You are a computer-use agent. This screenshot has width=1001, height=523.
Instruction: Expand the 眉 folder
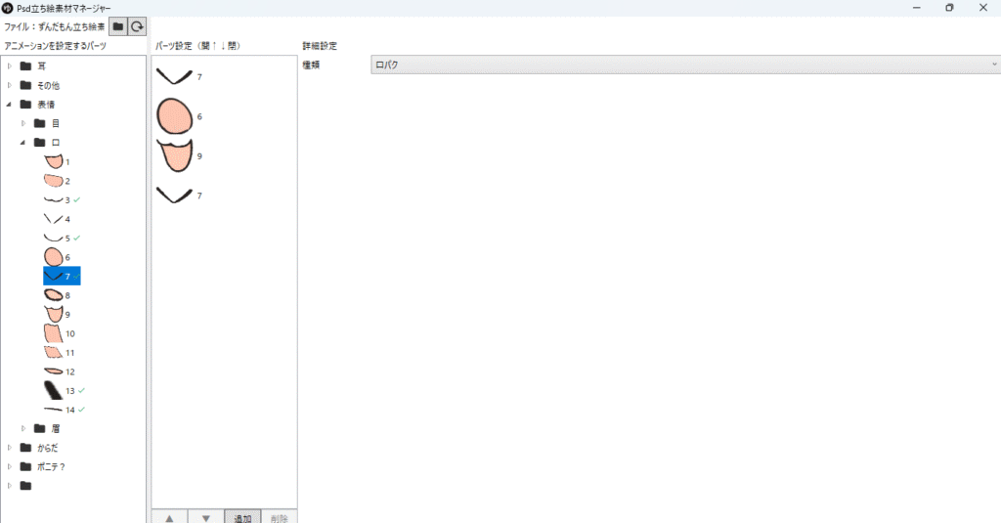coord(24,428)
